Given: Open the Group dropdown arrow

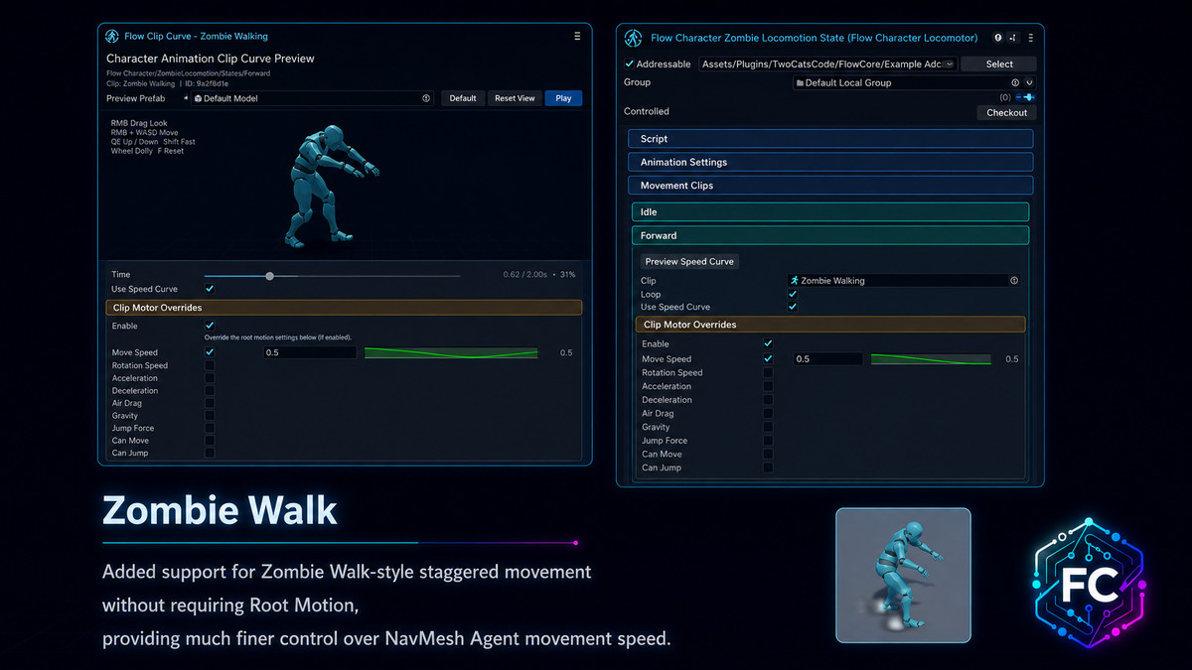Looking at the screenshot, I should point(1029,82).
